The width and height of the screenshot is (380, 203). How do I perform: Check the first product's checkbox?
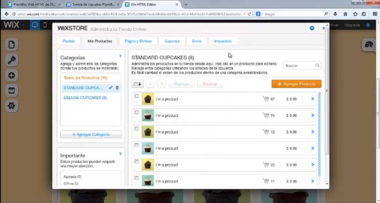click(137, 96)
